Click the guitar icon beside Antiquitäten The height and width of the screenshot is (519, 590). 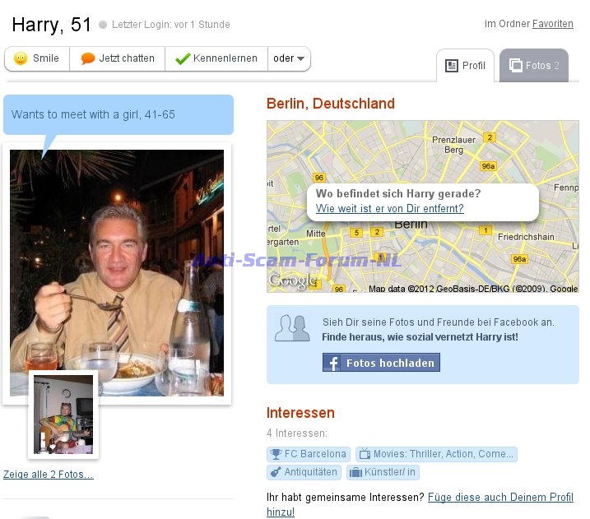coord(276,472)
